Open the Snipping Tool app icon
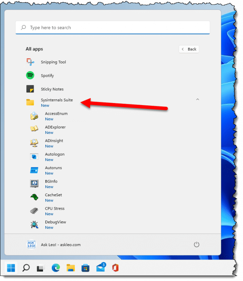 tap(30, 62)
